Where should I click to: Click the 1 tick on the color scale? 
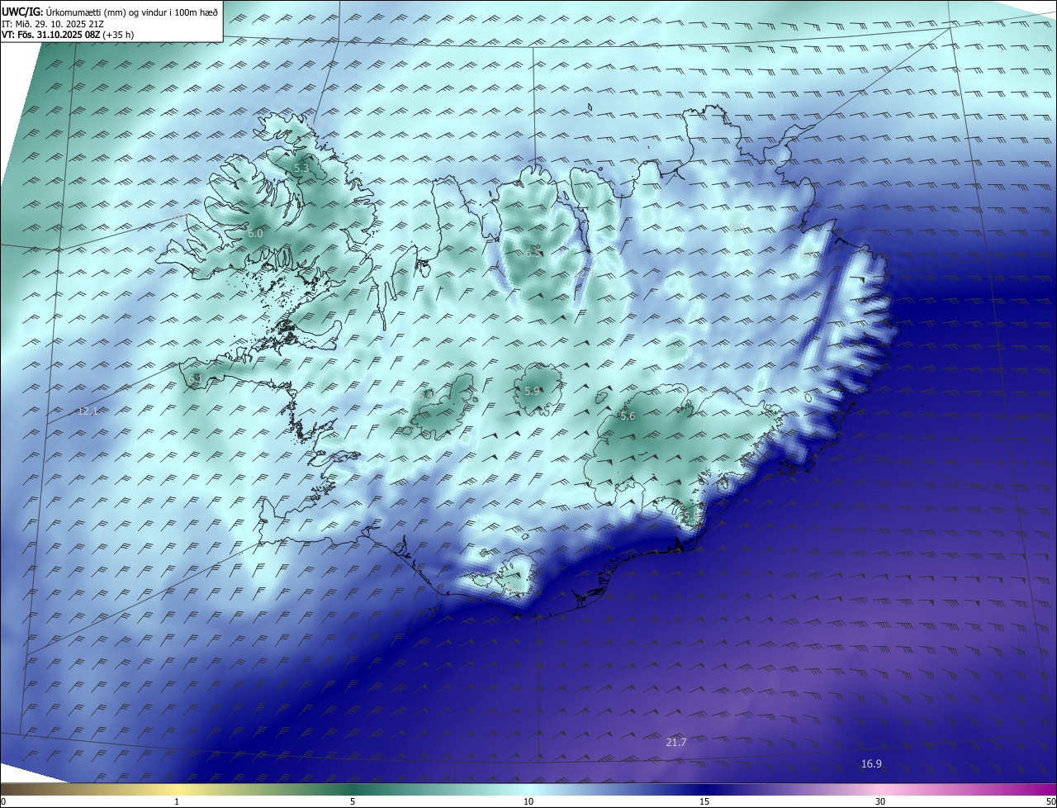(177, 801)
